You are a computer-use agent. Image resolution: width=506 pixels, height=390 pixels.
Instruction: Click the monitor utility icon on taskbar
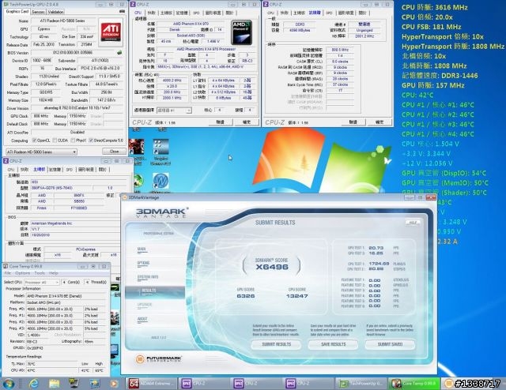(74, 383)
